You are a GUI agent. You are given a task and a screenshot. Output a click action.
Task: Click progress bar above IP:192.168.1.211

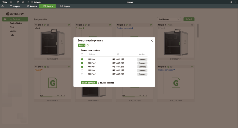click(x=135, y=97)
